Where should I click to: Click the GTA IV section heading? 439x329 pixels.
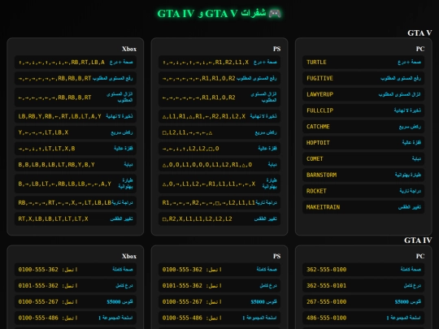tap(418, 240)
